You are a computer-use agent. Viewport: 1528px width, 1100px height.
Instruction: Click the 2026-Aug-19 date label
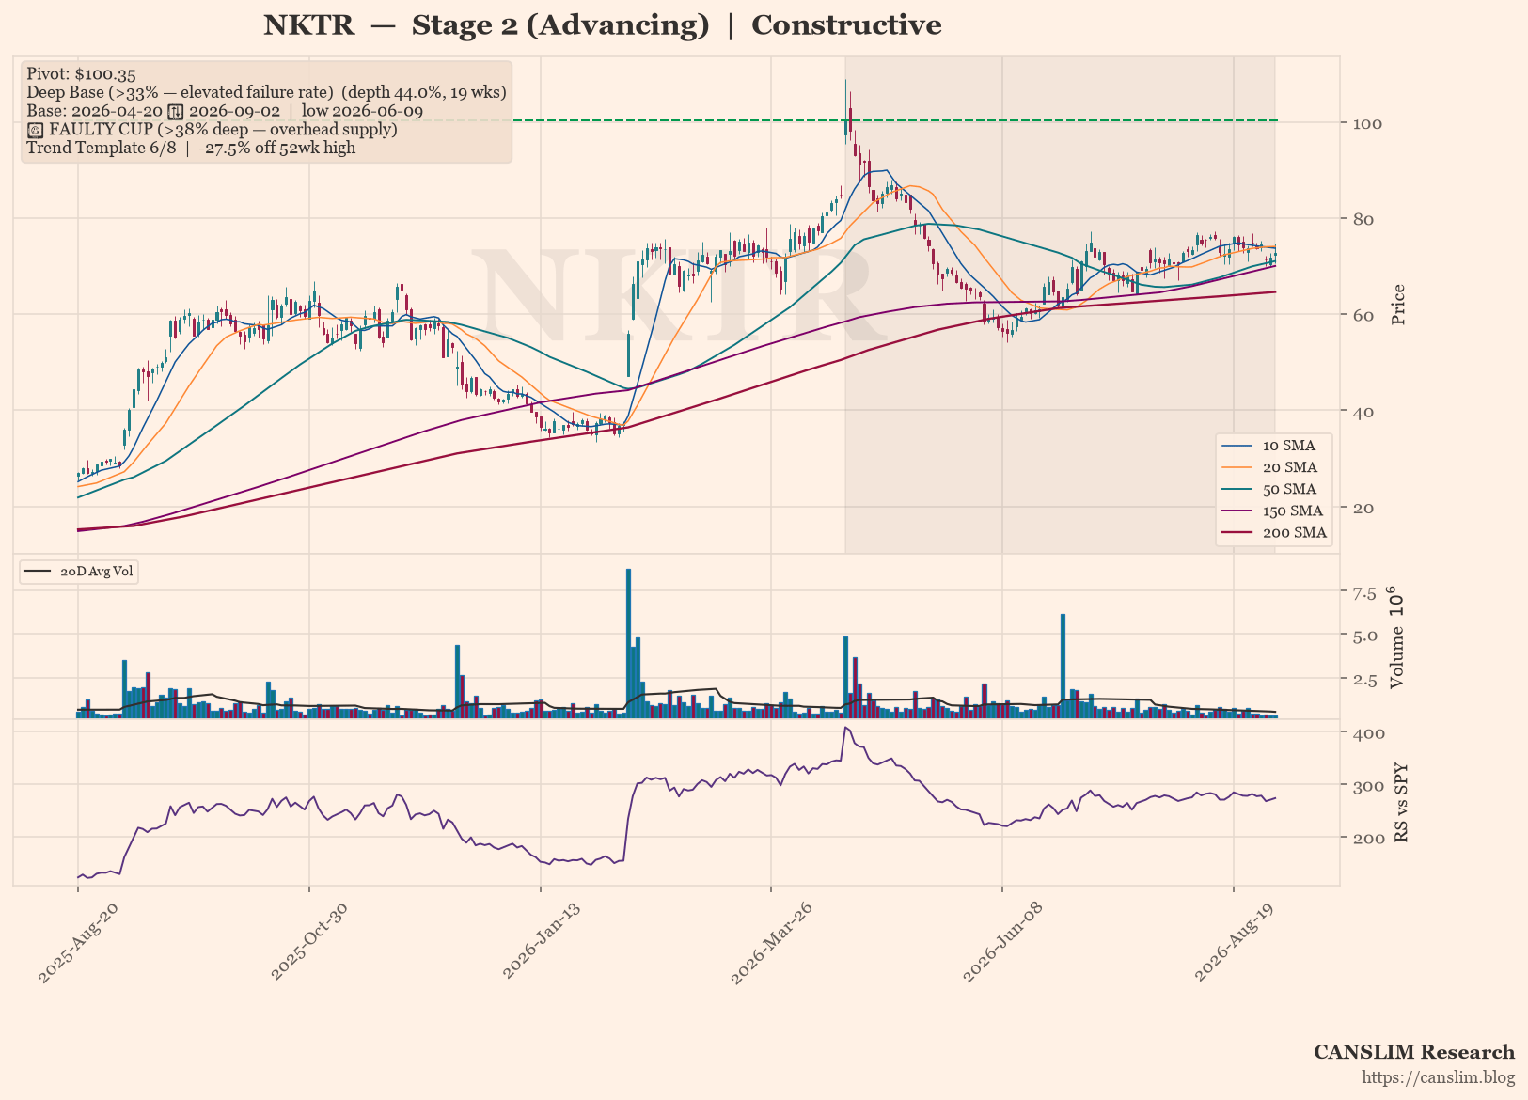pos(1235,942)
